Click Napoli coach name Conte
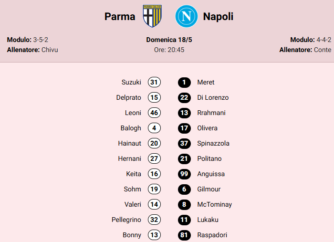Viewport: 334px width, 242px height. click(323, 50)
